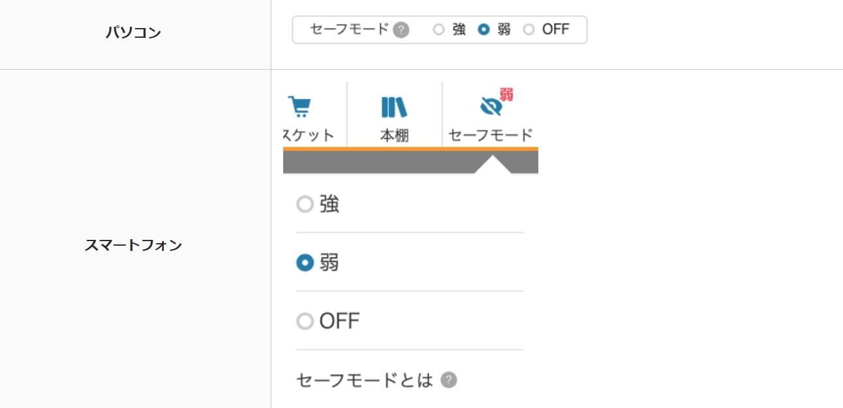Click the help icon next to セーフモードとは
Image resolution: width=843 pixels, height=408 pixels.
coord(448,380)
